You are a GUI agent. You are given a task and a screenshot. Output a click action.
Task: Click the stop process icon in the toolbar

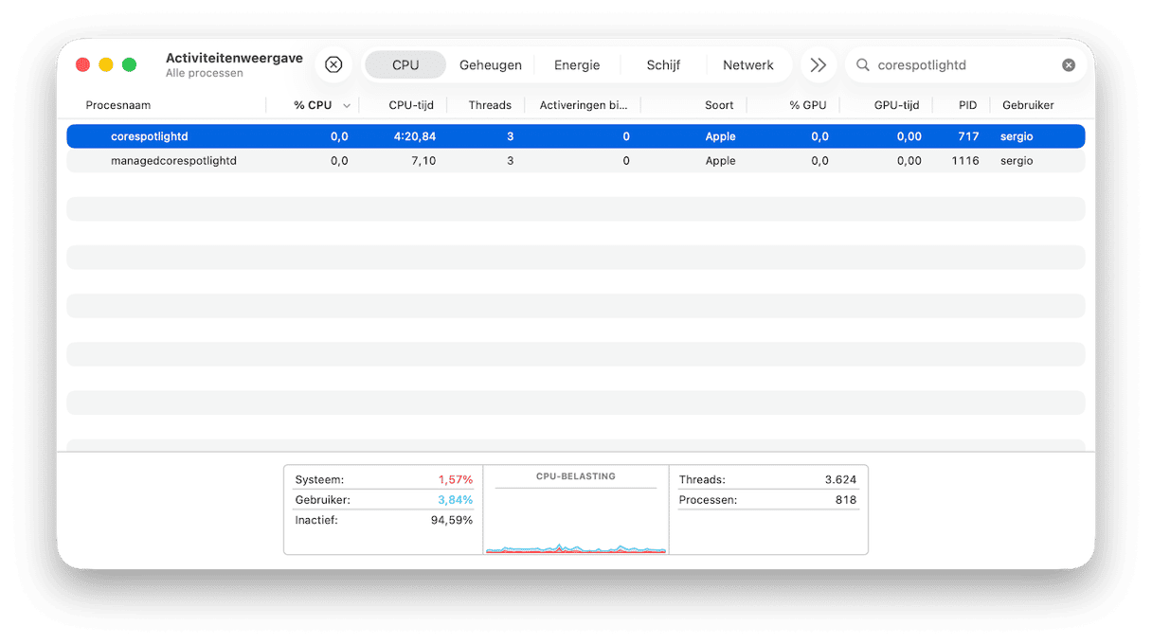(333, 64)
